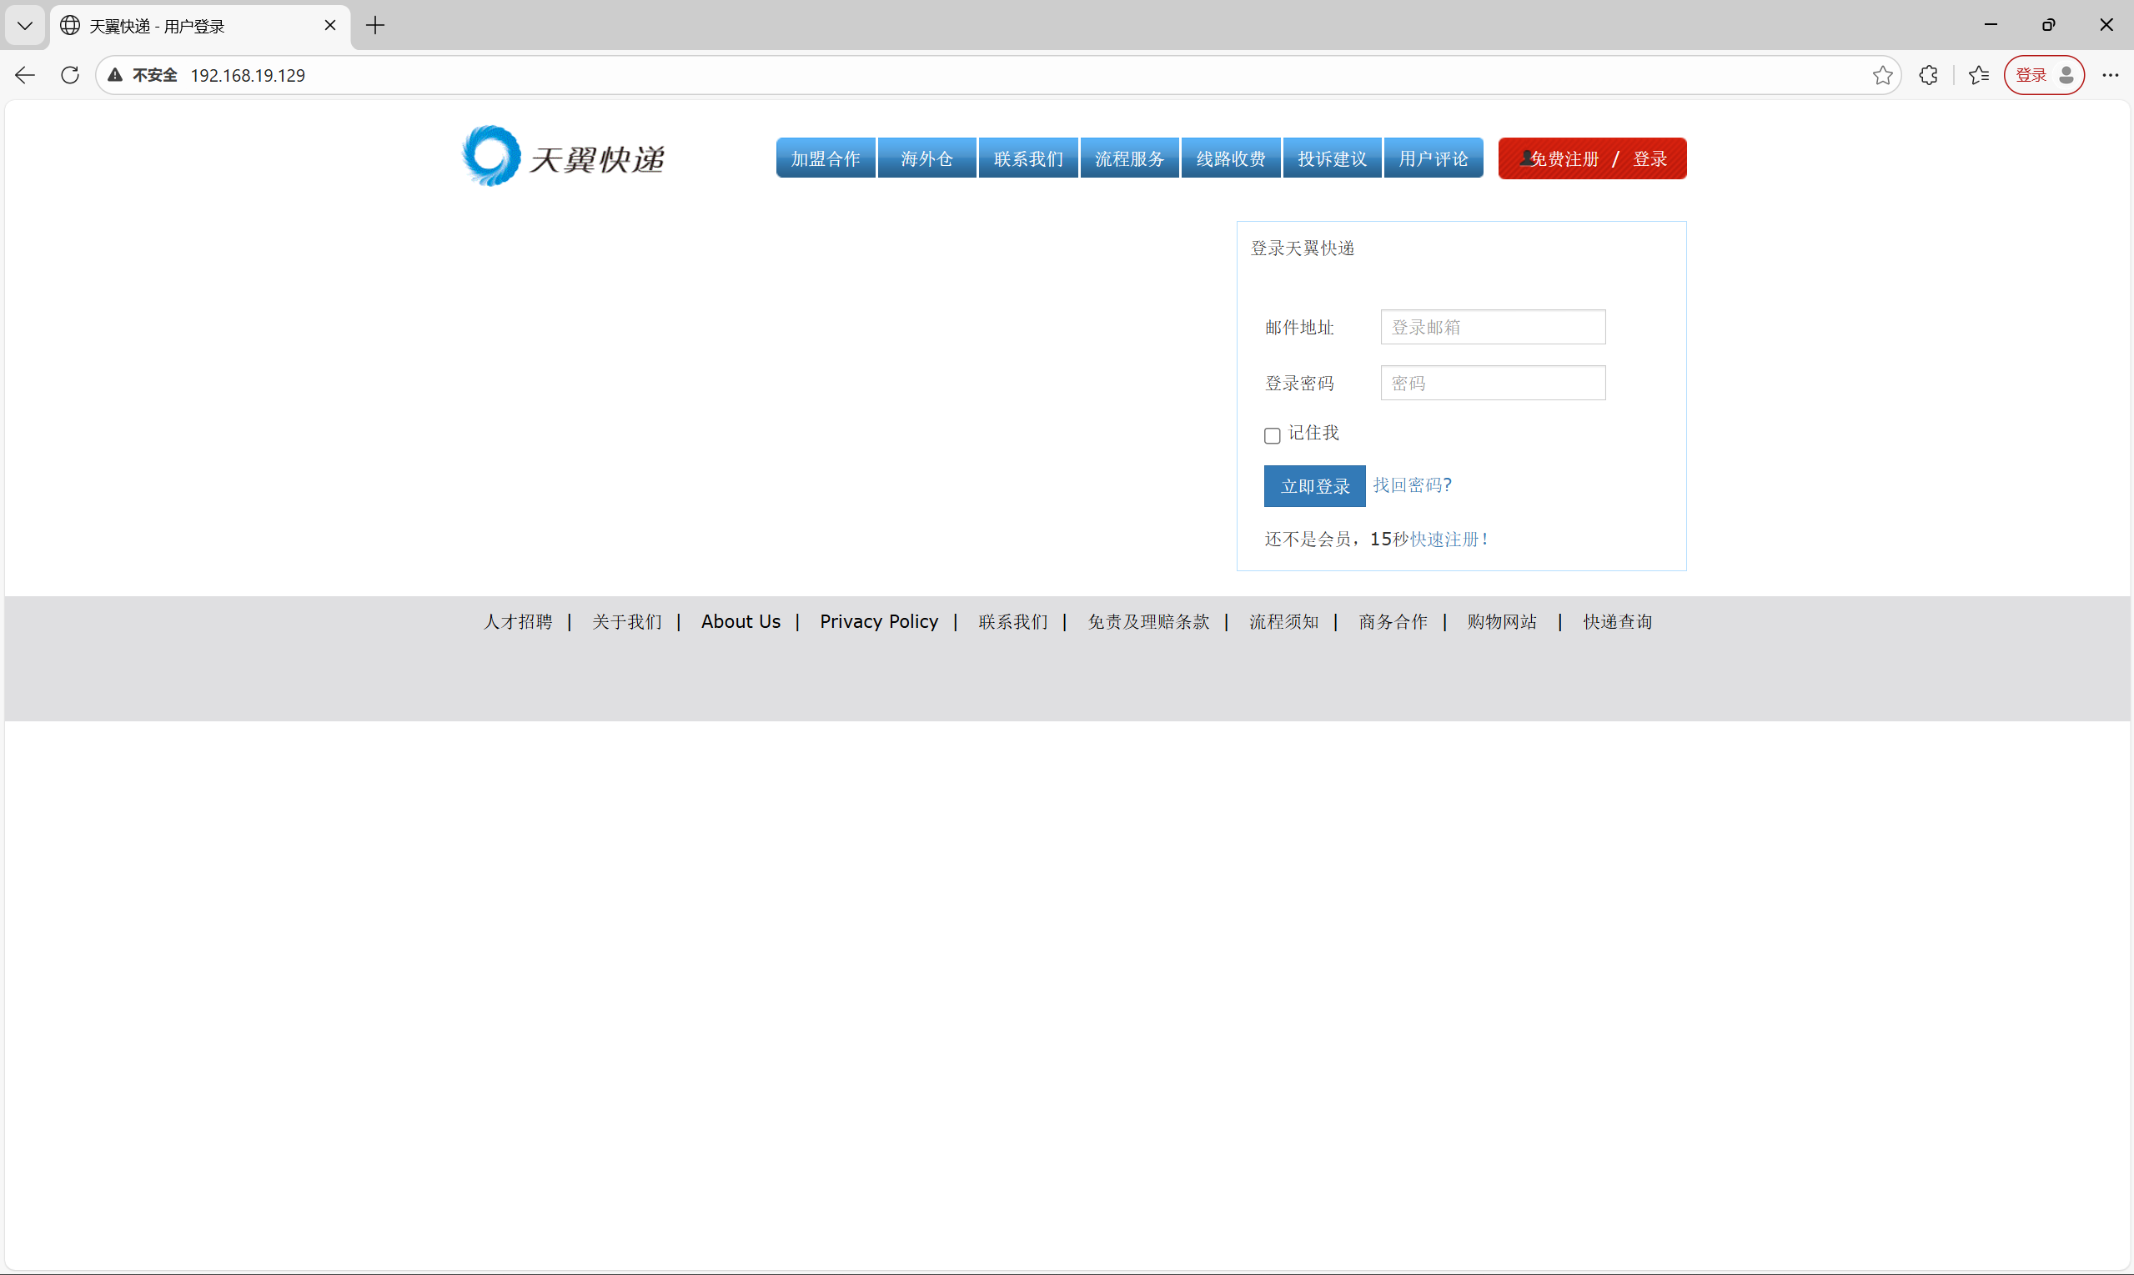
Task: Open the Privacy Policy footer link
Action: [x=878, y=621]
